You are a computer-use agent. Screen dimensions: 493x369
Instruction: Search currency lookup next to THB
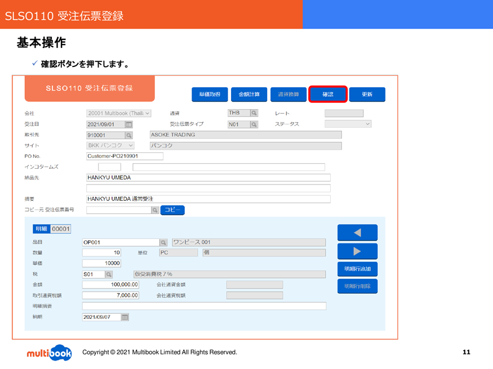(254, 113)
